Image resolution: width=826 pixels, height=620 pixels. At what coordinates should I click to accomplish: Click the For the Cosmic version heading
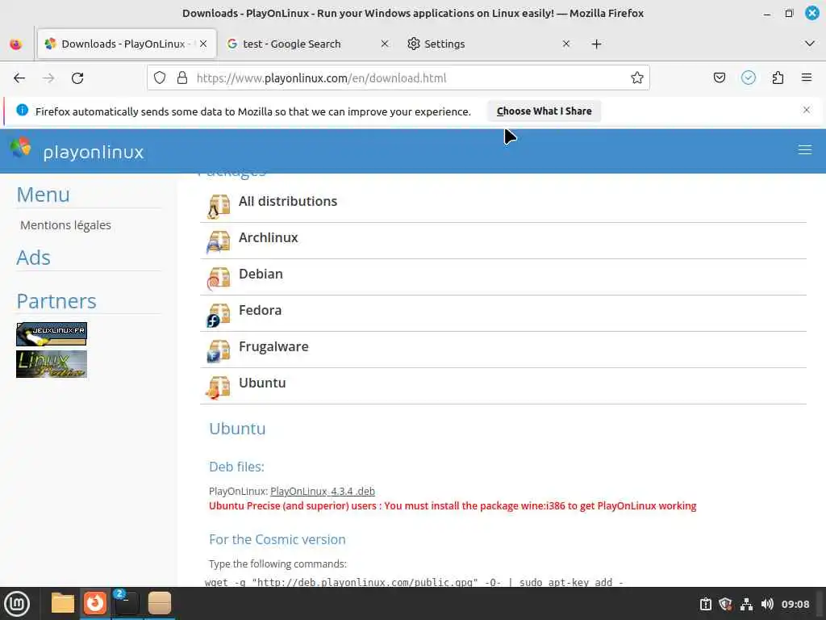pyautogui.click(x=277, y=539)
